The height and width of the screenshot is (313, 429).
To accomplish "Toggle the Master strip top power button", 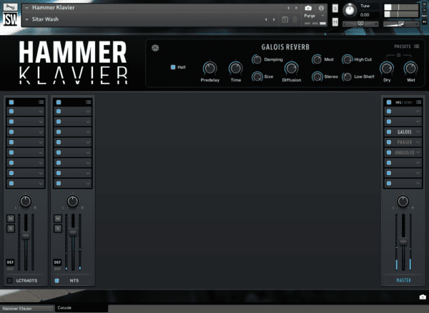I will tap(389, 102).
